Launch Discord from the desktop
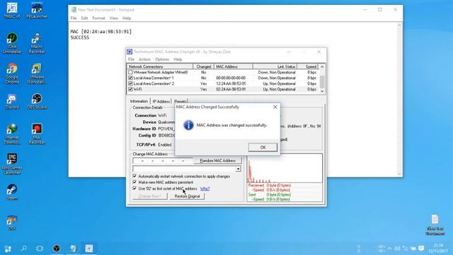 (12, 101)
